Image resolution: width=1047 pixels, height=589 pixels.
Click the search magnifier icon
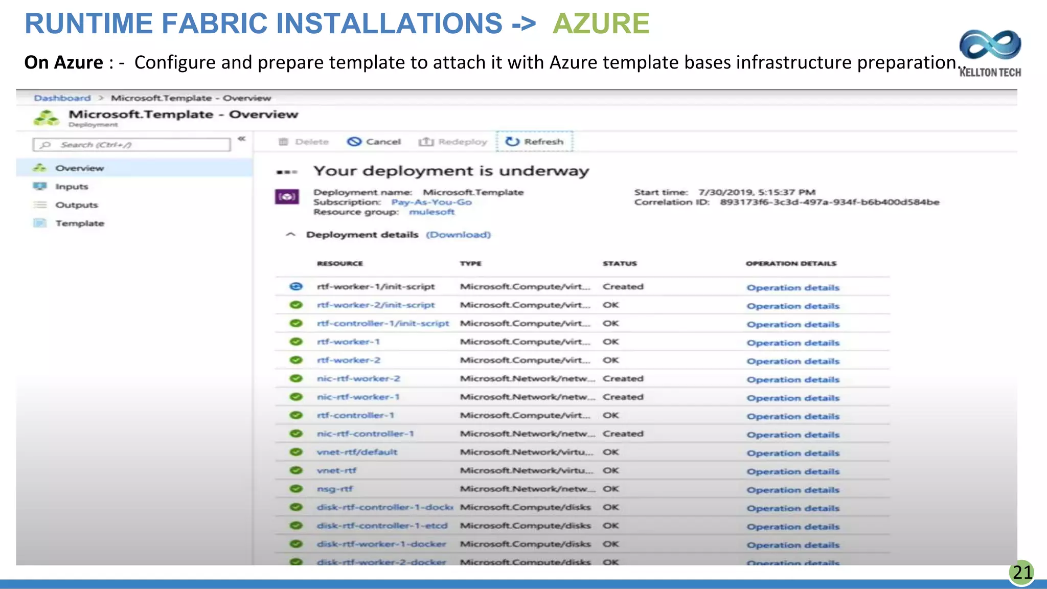tap(45, 145)
